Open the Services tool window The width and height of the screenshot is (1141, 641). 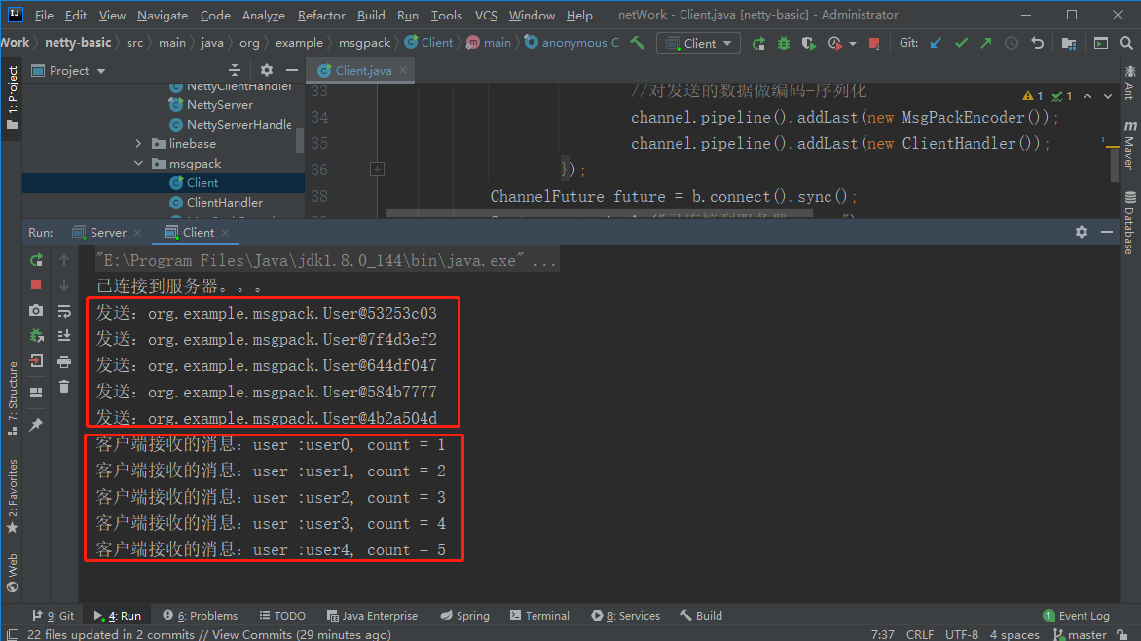625,616
